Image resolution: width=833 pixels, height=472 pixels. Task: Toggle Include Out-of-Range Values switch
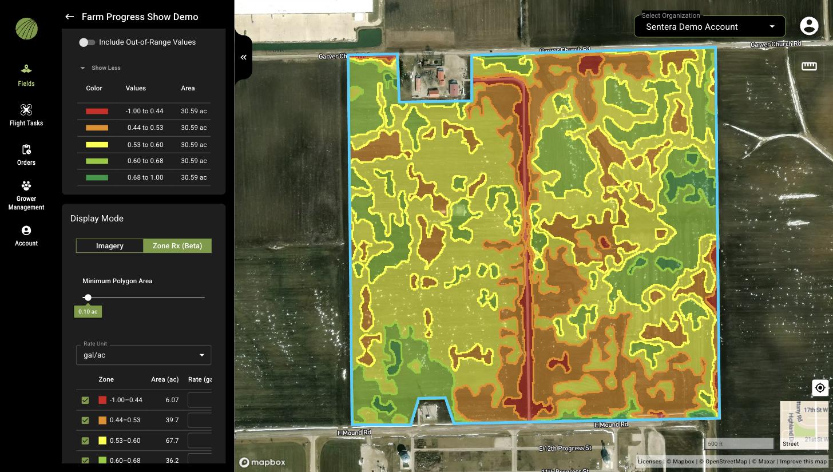click(x=87, y=42)
